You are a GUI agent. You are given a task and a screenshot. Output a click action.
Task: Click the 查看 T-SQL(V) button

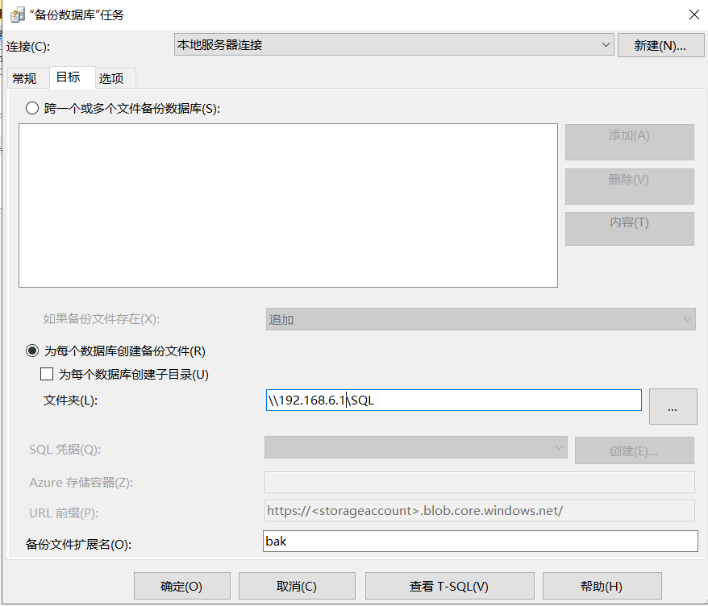(449, 586)
